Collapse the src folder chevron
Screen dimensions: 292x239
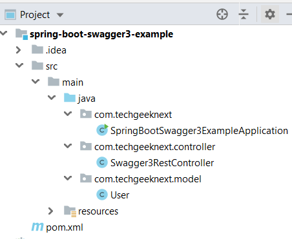19,65
